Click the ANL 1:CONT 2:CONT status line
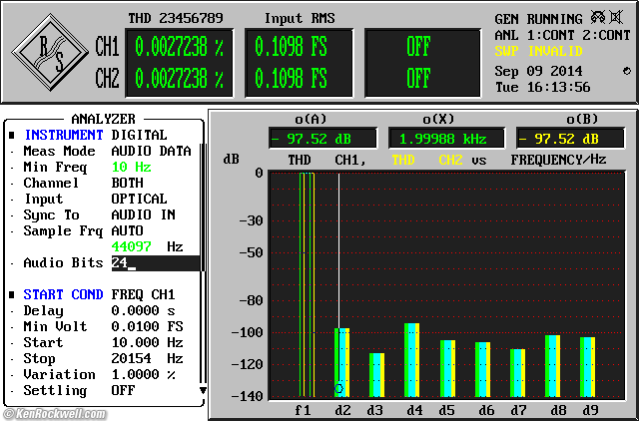Viewport: 639px width, 421px height. 562,35
